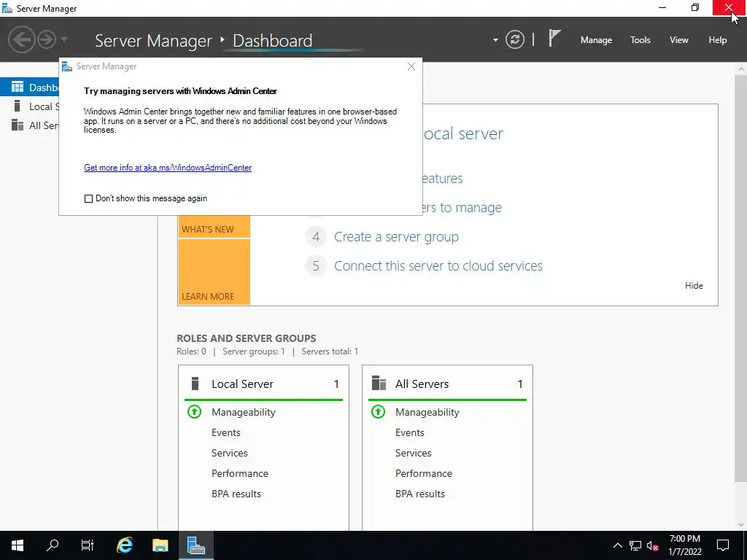Screen dimensions: 747x560
Task: Open the View menu
Action: (x=679, y=40)
